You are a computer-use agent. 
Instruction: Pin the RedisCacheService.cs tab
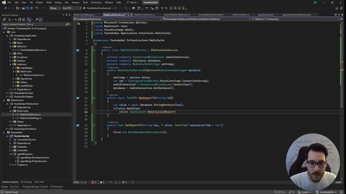(x=128, y=15)
